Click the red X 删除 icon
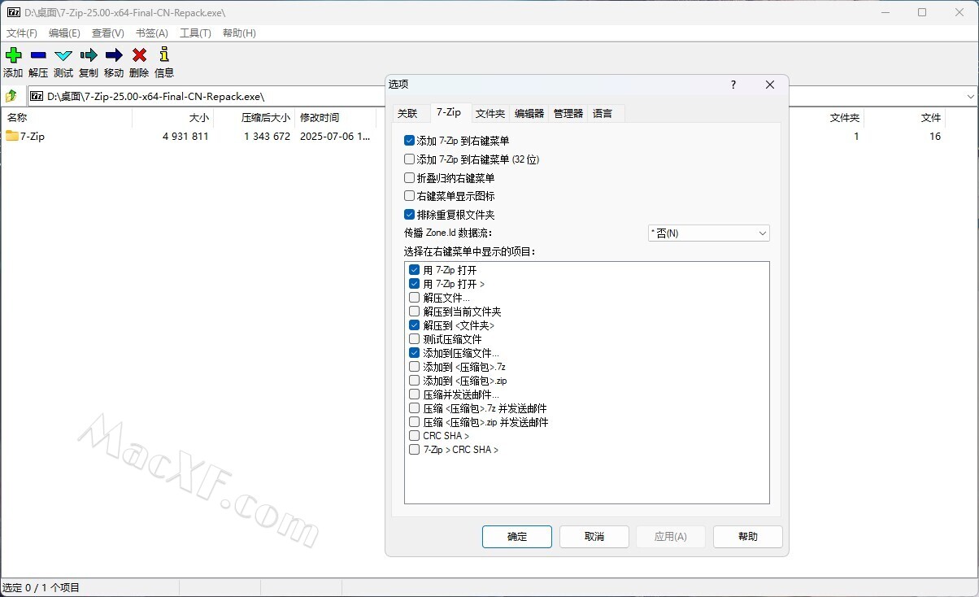This screenshot has width=979, height=597. [x=139, y=55]
